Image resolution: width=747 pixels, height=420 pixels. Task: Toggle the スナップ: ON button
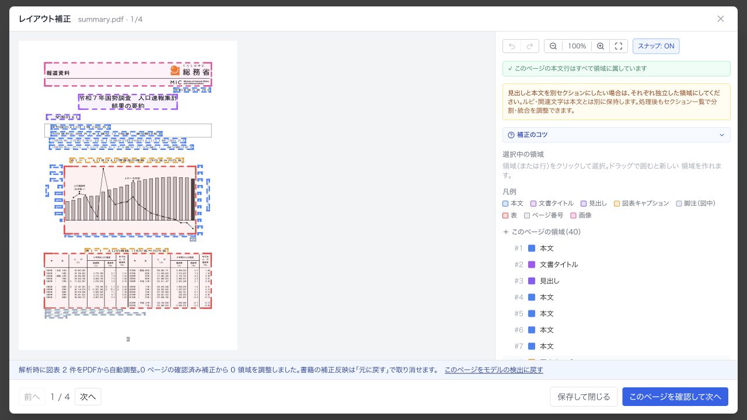coord(656,46)
